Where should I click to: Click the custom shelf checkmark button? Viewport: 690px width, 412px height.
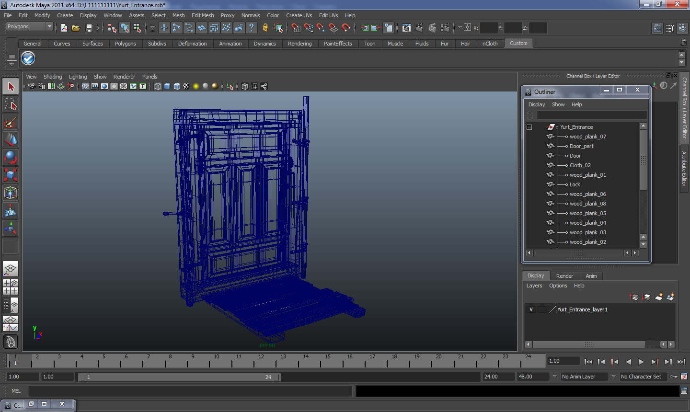[28, 58]
